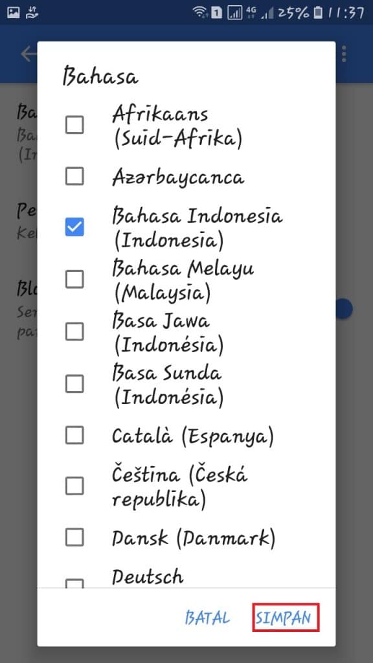Image resolution: width=373 pixels, height=663 pixels.
Task: Click the back arrow in the app bar
Action: (27, 54)
